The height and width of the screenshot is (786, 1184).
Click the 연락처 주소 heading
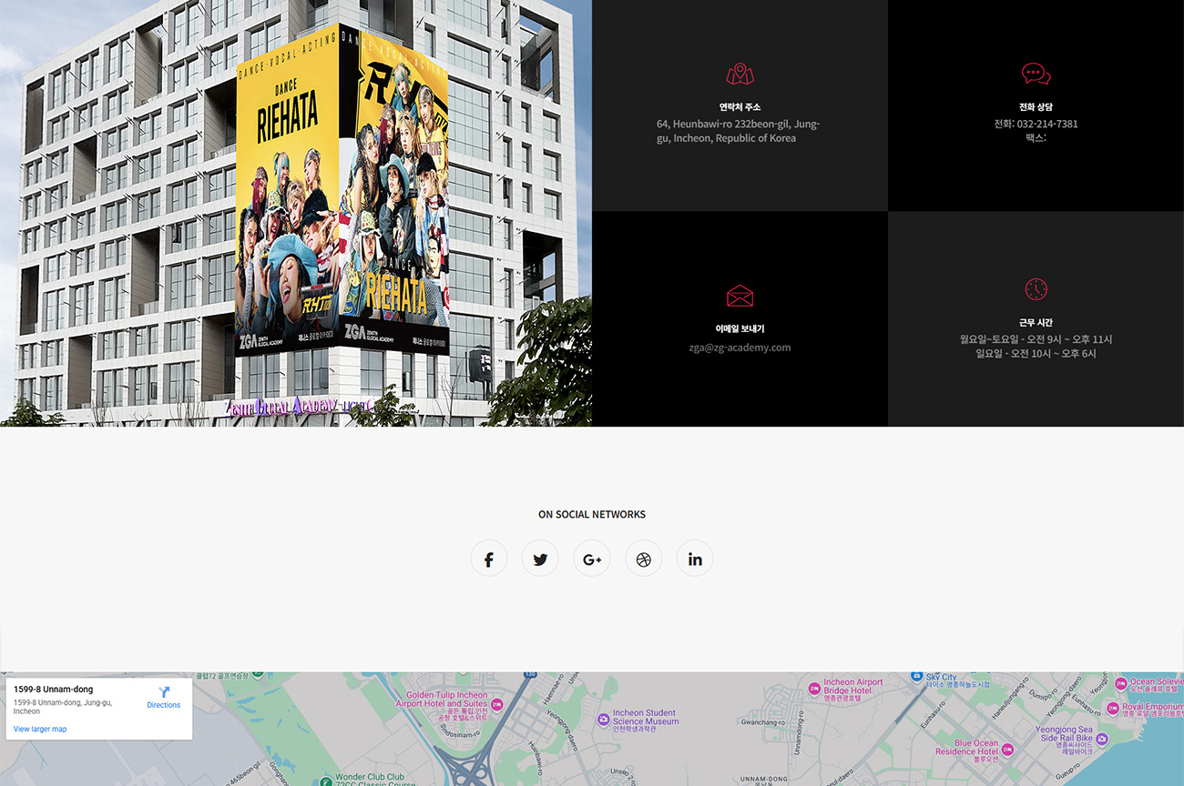pos(740,106)
